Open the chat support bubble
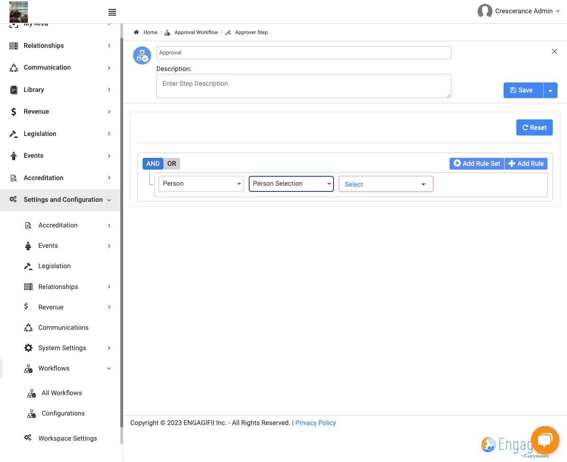This screenshot has width=567, height=462. (x=545, y=440)
